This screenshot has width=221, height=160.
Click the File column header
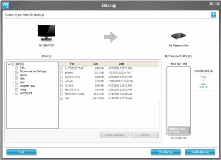[x=72, y=64]
